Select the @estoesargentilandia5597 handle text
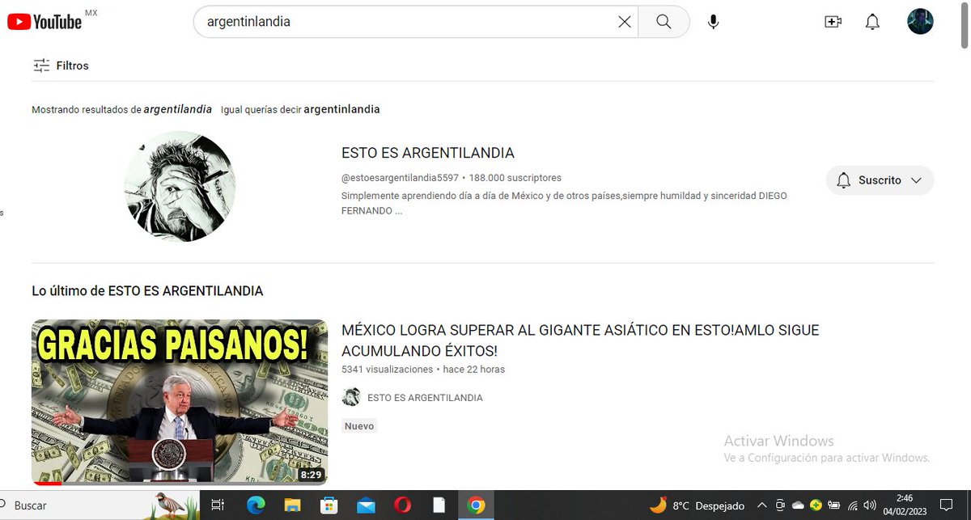 point(400,178)
